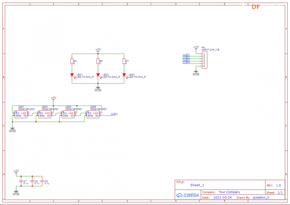Image resolution: width=290 pixels, height=205 pixels.
Task: Select capacitor C9 symbol
Action: tap(42, 181)
